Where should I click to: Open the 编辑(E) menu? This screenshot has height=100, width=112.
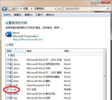tap(18, 15)
